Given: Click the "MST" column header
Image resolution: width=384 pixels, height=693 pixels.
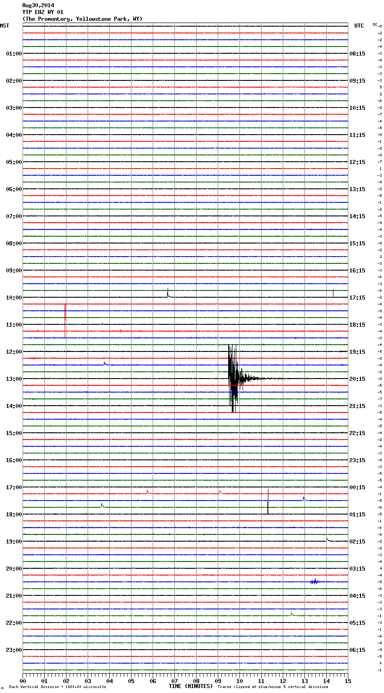Looking at the screenshot, I should click(5, 26).
